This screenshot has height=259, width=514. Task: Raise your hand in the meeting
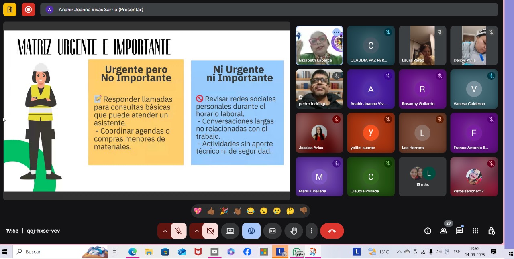(x=294, y=231)
